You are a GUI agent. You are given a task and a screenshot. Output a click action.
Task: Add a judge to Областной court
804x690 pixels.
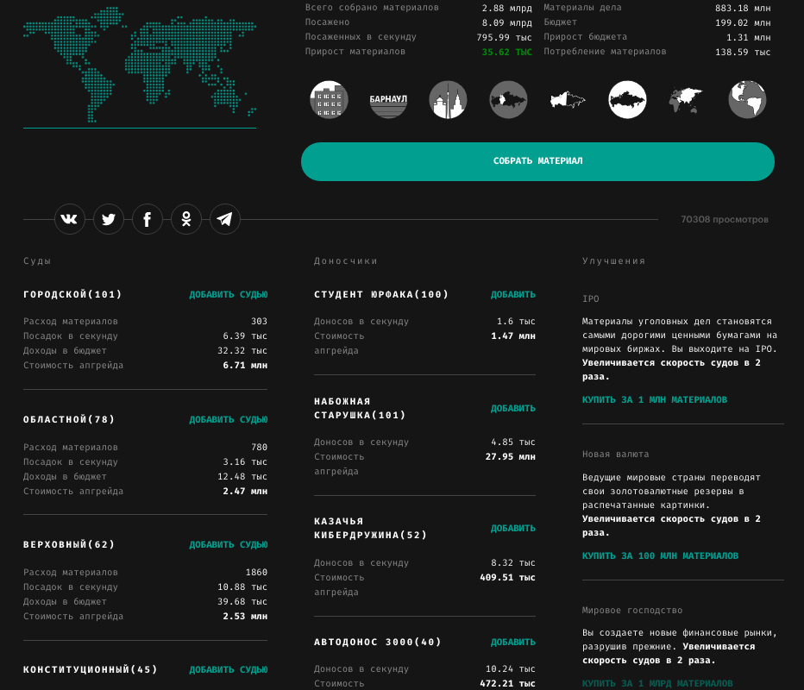[x=229, y=420]
